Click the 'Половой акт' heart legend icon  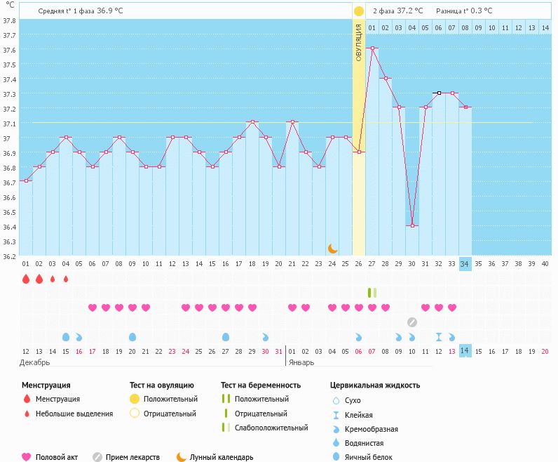coord(27,457)
